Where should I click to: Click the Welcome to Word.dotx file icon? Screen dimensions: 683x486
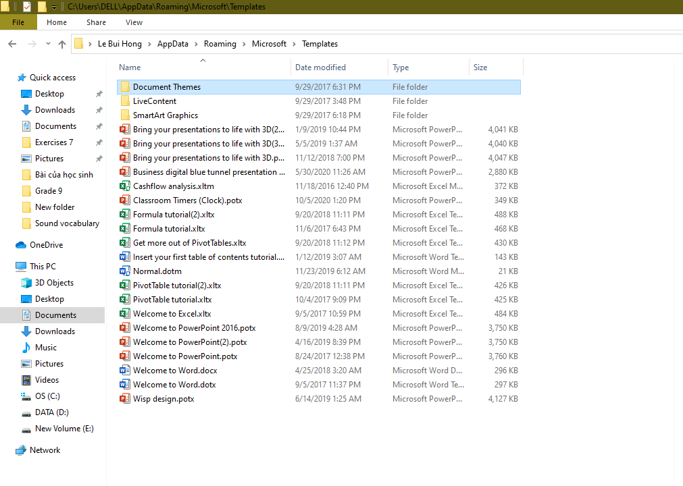(125, 385)
